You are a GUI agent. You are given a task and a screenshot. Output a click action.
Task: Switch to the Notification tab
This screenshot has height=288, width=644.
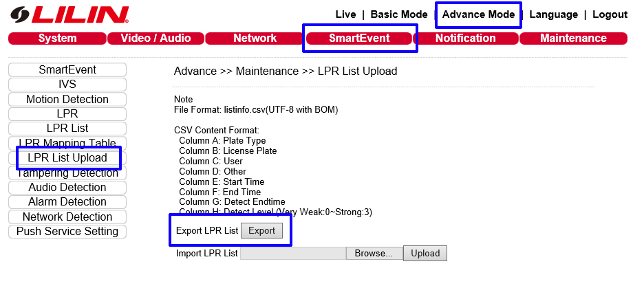[x=465, y=38]
